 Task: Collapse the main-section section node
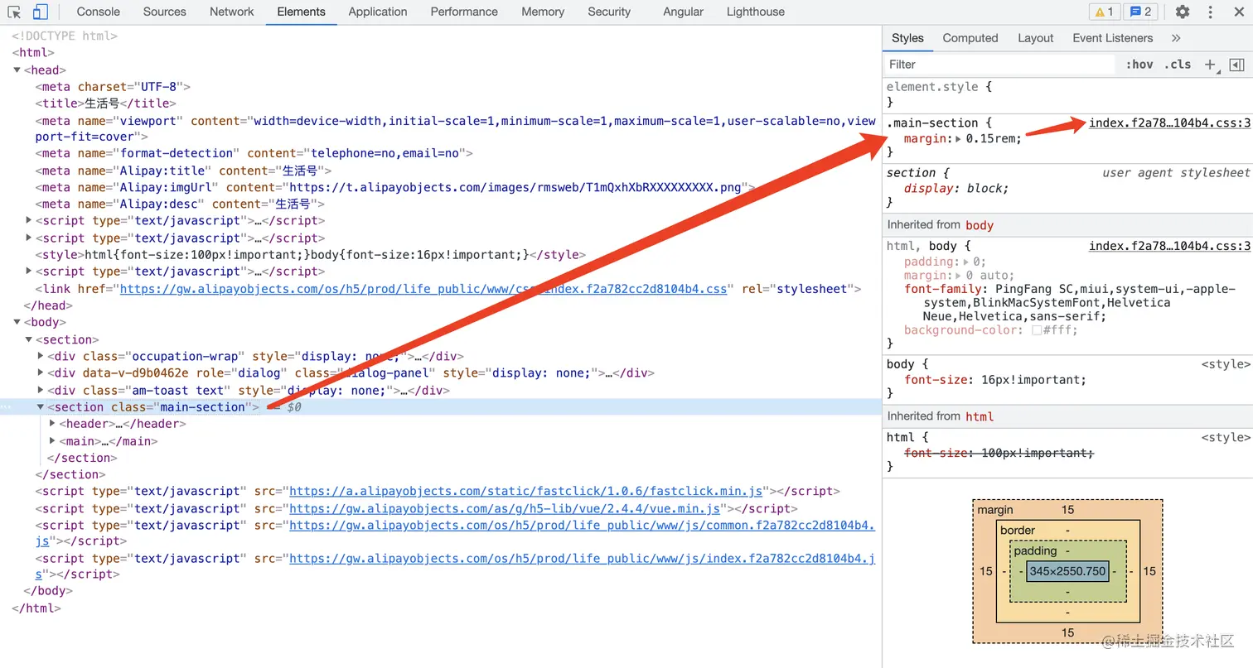(x=41, y=407)
